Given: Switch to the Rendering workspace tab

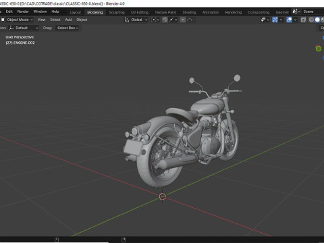Looking at the screenshot, I should coord(234,12).
